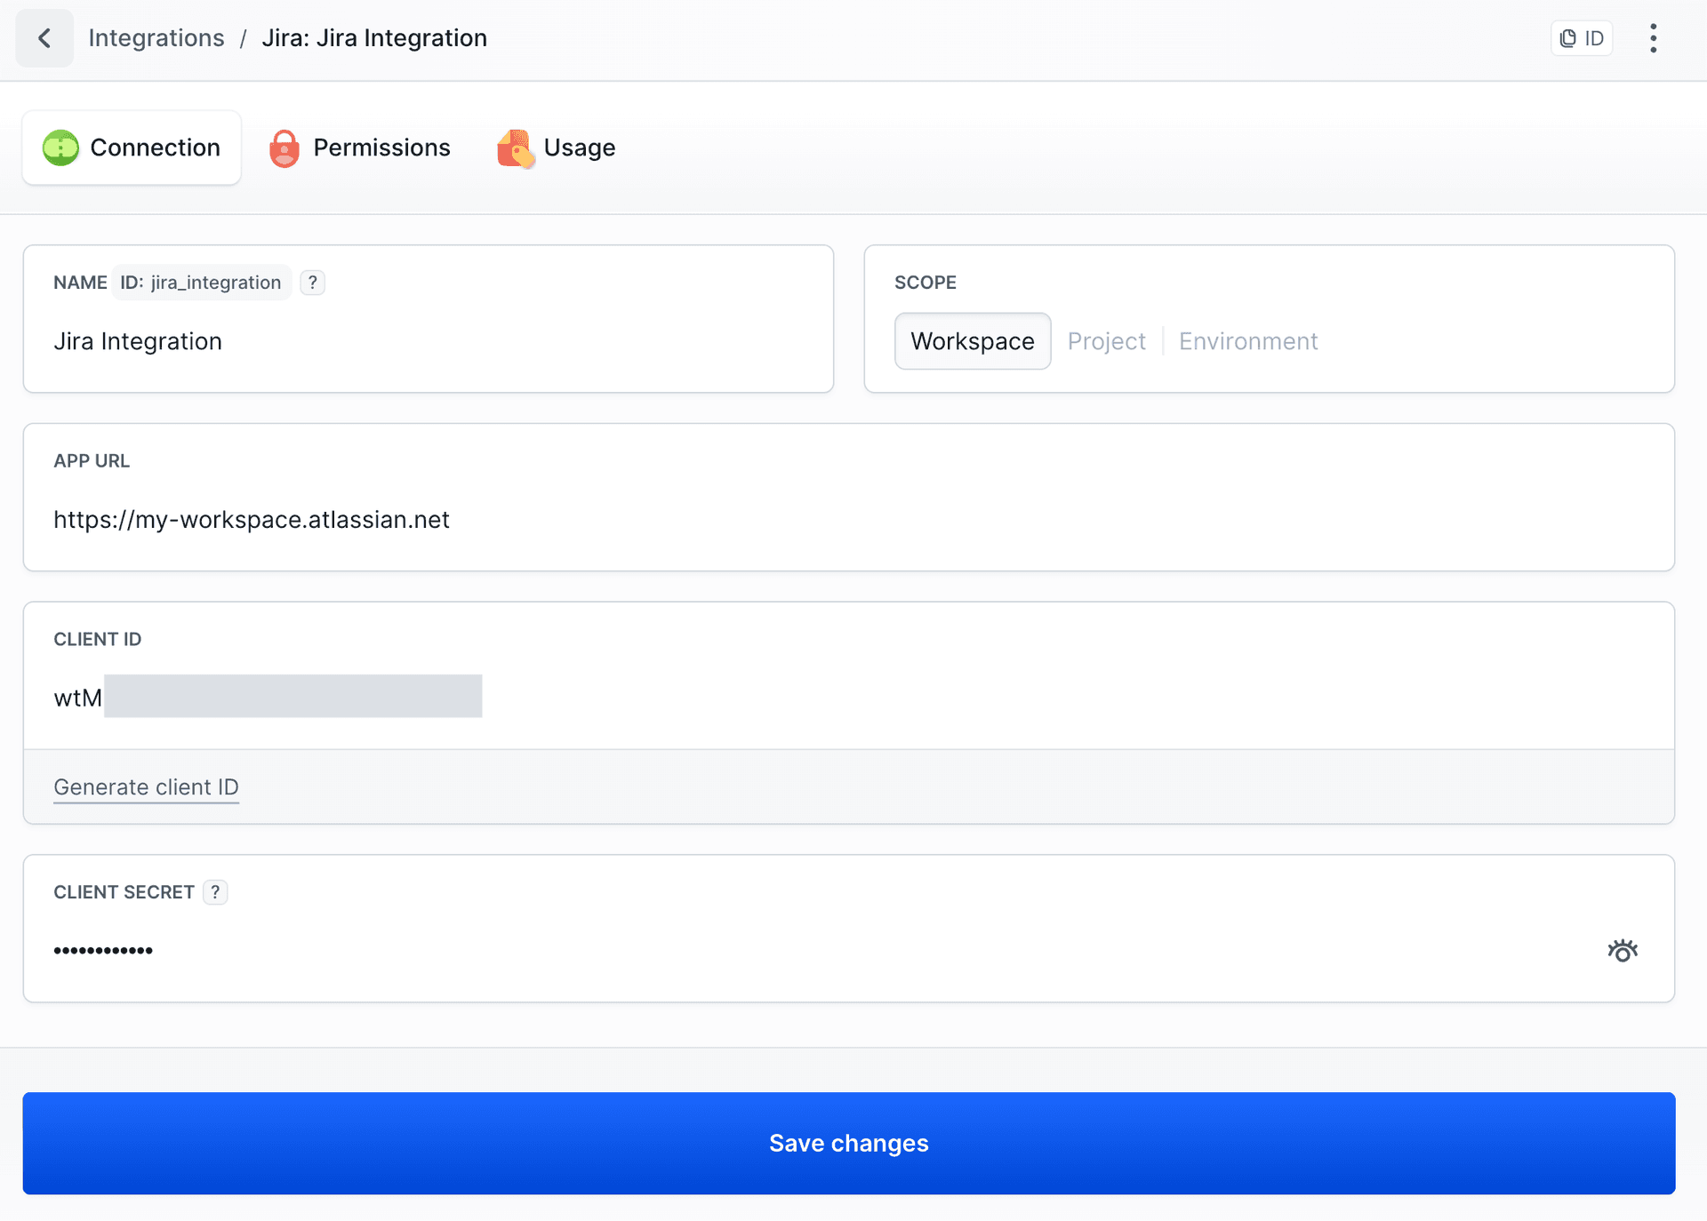1707x1221 pixels.
Task: Click the help icon next to NAME
Action: [x=312, y=282]
